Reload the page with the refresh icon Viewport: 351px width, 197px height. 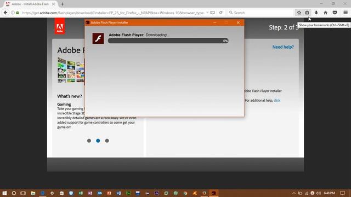coord(220,13)
